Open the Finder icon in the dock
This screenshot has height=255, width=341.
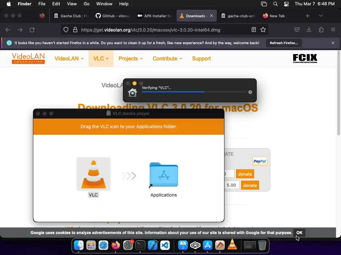[79, 245]
